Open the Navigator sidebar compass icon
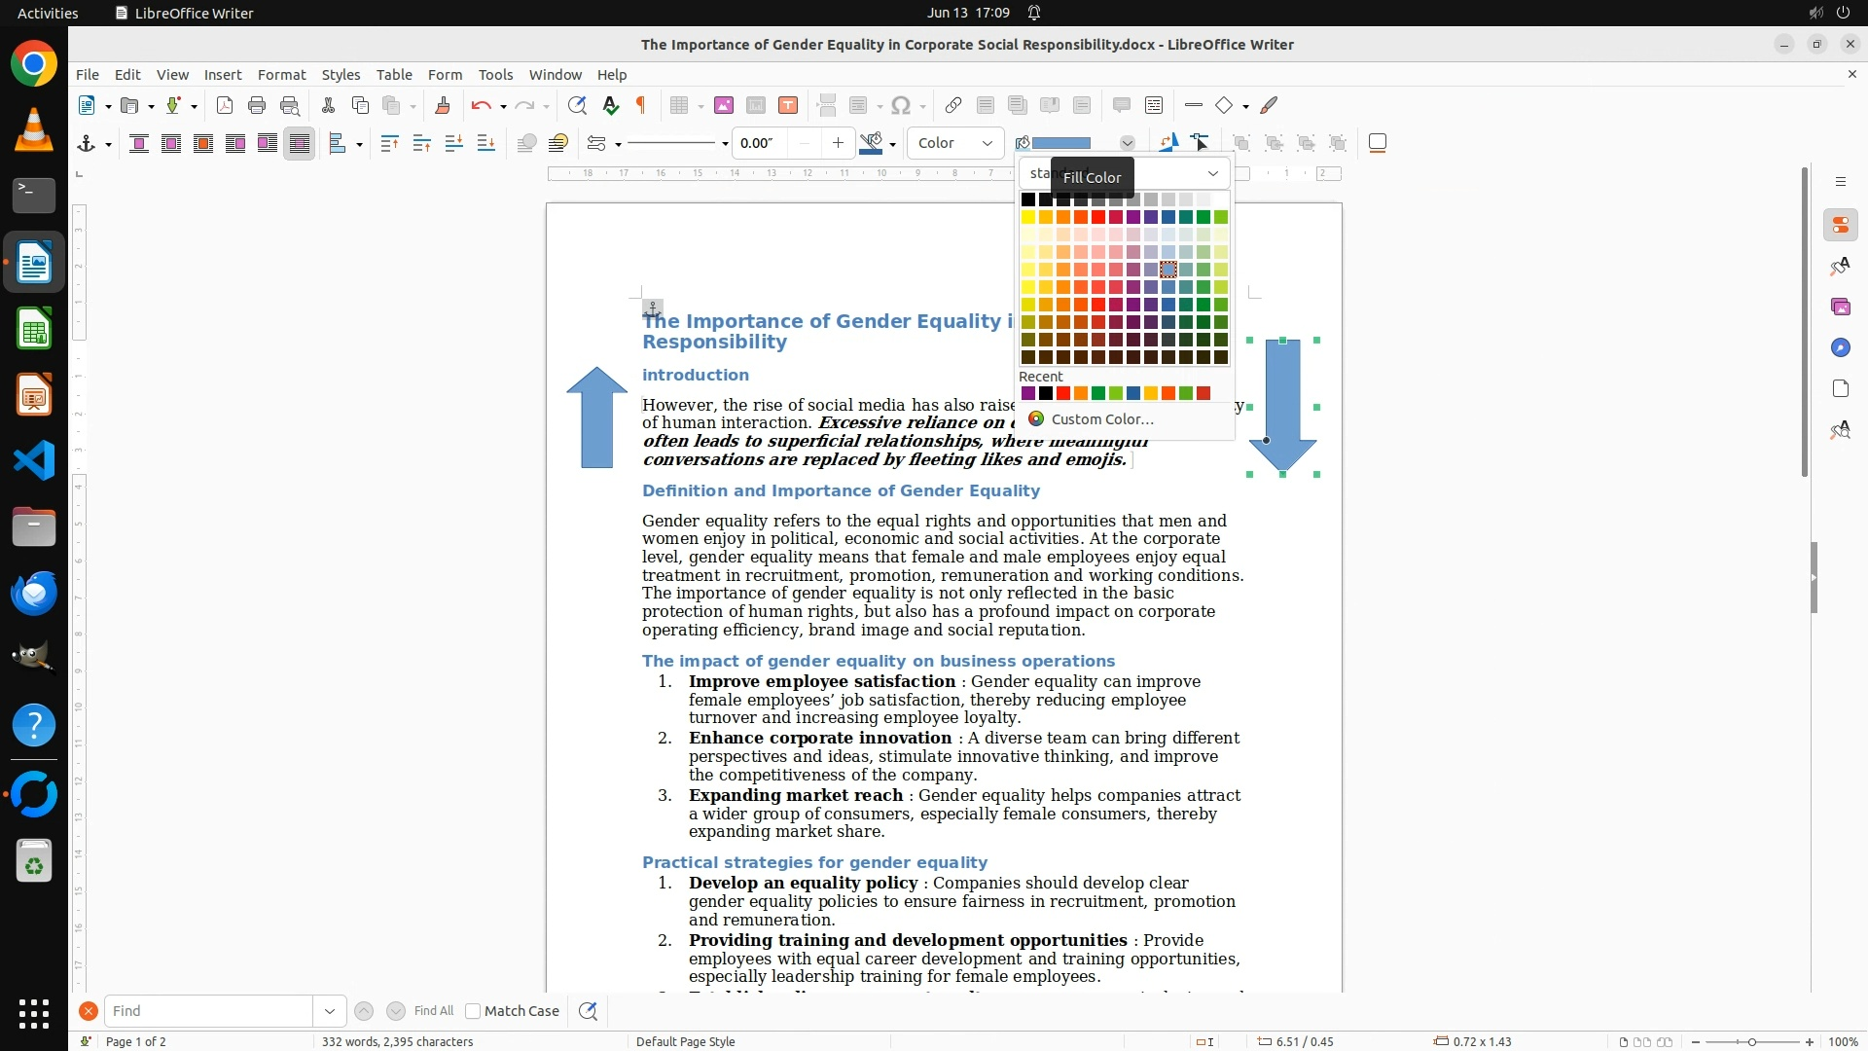The width and height of the screenshot is (1868, 1051). (x=1840, y=347)
